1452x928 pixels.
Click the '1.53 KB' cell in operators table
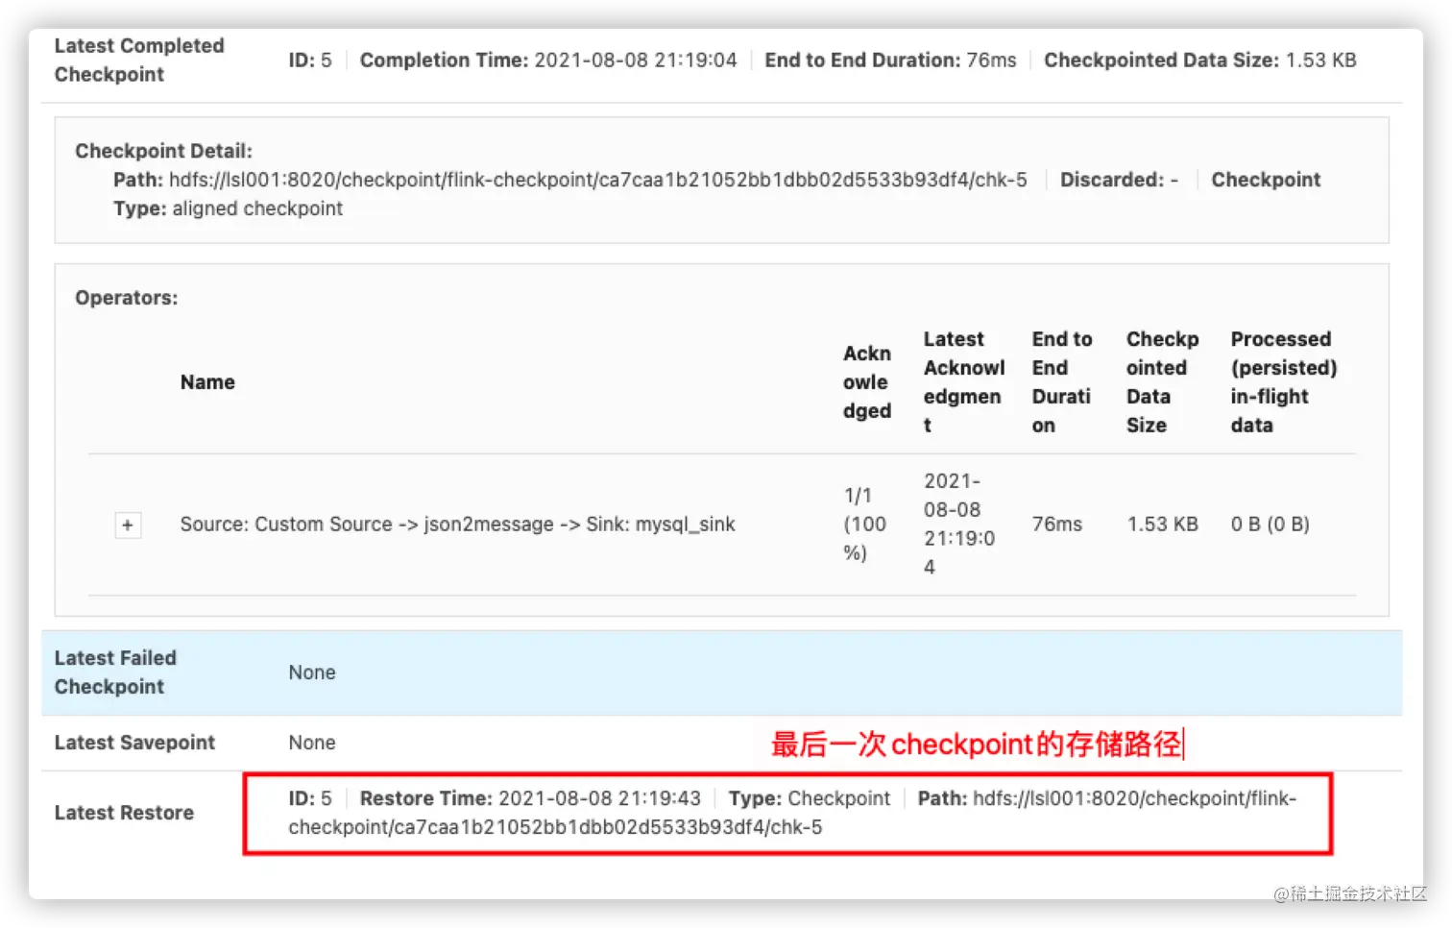point(1162,525)
